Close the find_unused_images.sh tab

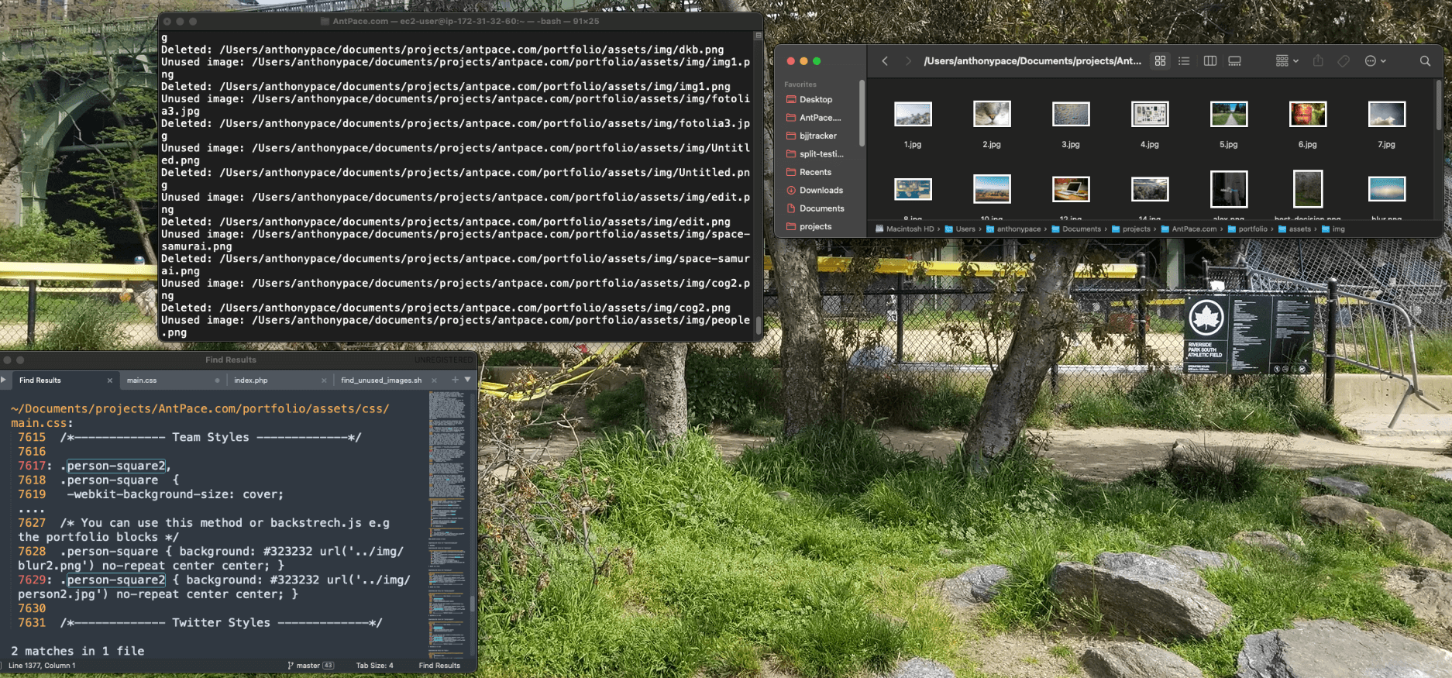434,380
